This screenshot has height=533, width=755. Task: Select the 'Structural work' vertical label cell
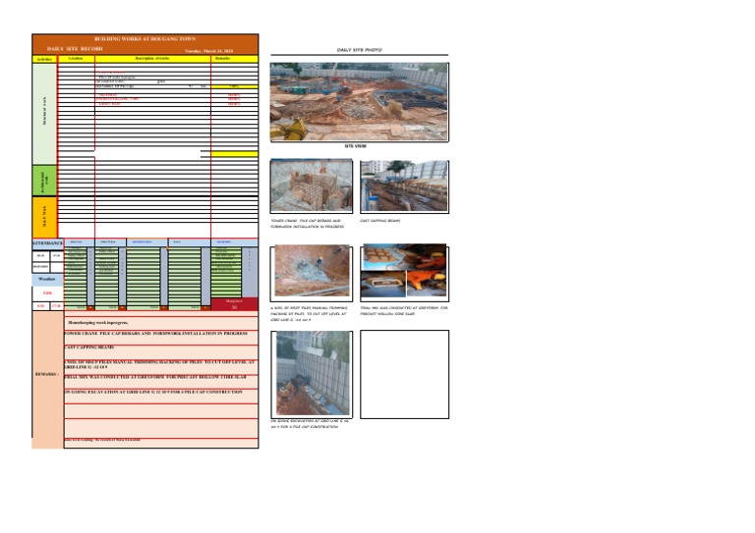pyautogui.click(x=45, y=114)
